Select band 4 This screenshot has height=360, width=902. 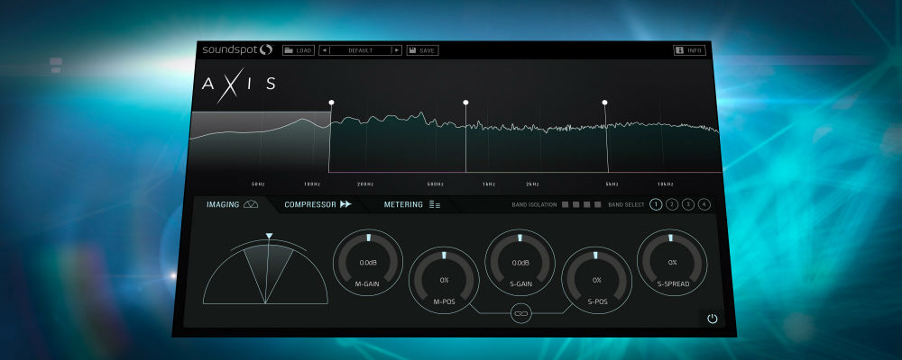704,204
